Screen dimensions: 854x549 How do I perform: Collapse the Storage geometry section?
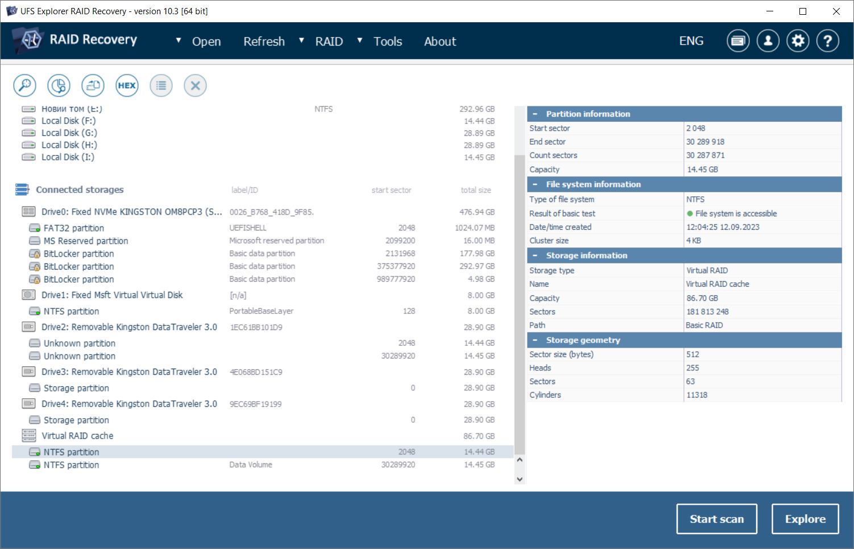click(535, 340)
